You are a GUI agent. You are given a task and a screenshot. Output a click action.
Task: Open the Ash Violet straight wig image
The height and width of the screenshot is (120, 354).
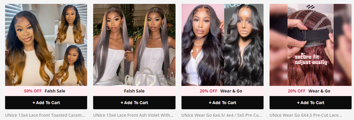[134, 45]
